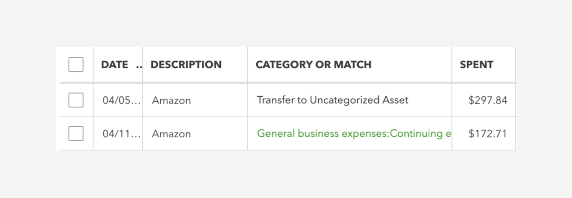Click the CATEGORY OR MATCH column header

[x=313, y=65]
